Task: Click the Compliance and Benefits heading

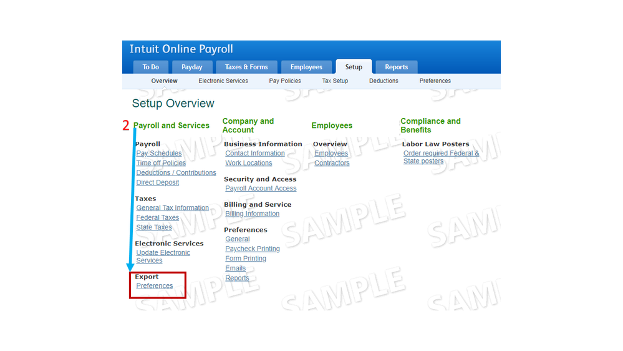Action: (430, 126)
